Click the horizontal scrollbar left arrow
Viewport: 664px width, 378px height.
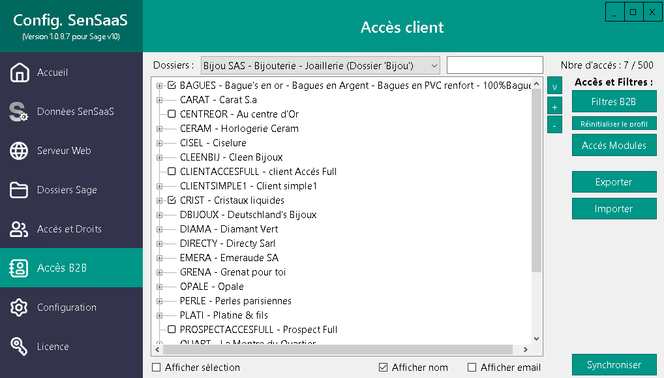tap(158, 350)
